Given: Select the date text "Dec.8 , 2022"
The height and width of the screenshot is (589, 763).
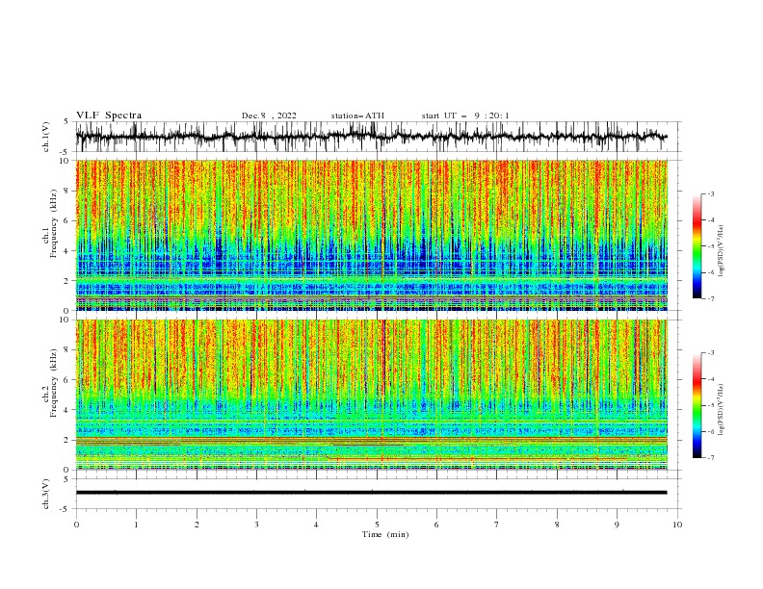Looking at the screenshot, I should (269, 115).
